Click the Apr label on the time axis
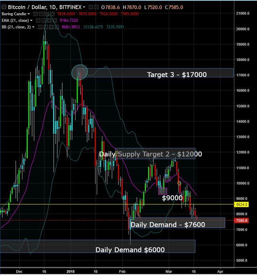257x275 pixels. point(220,271)
